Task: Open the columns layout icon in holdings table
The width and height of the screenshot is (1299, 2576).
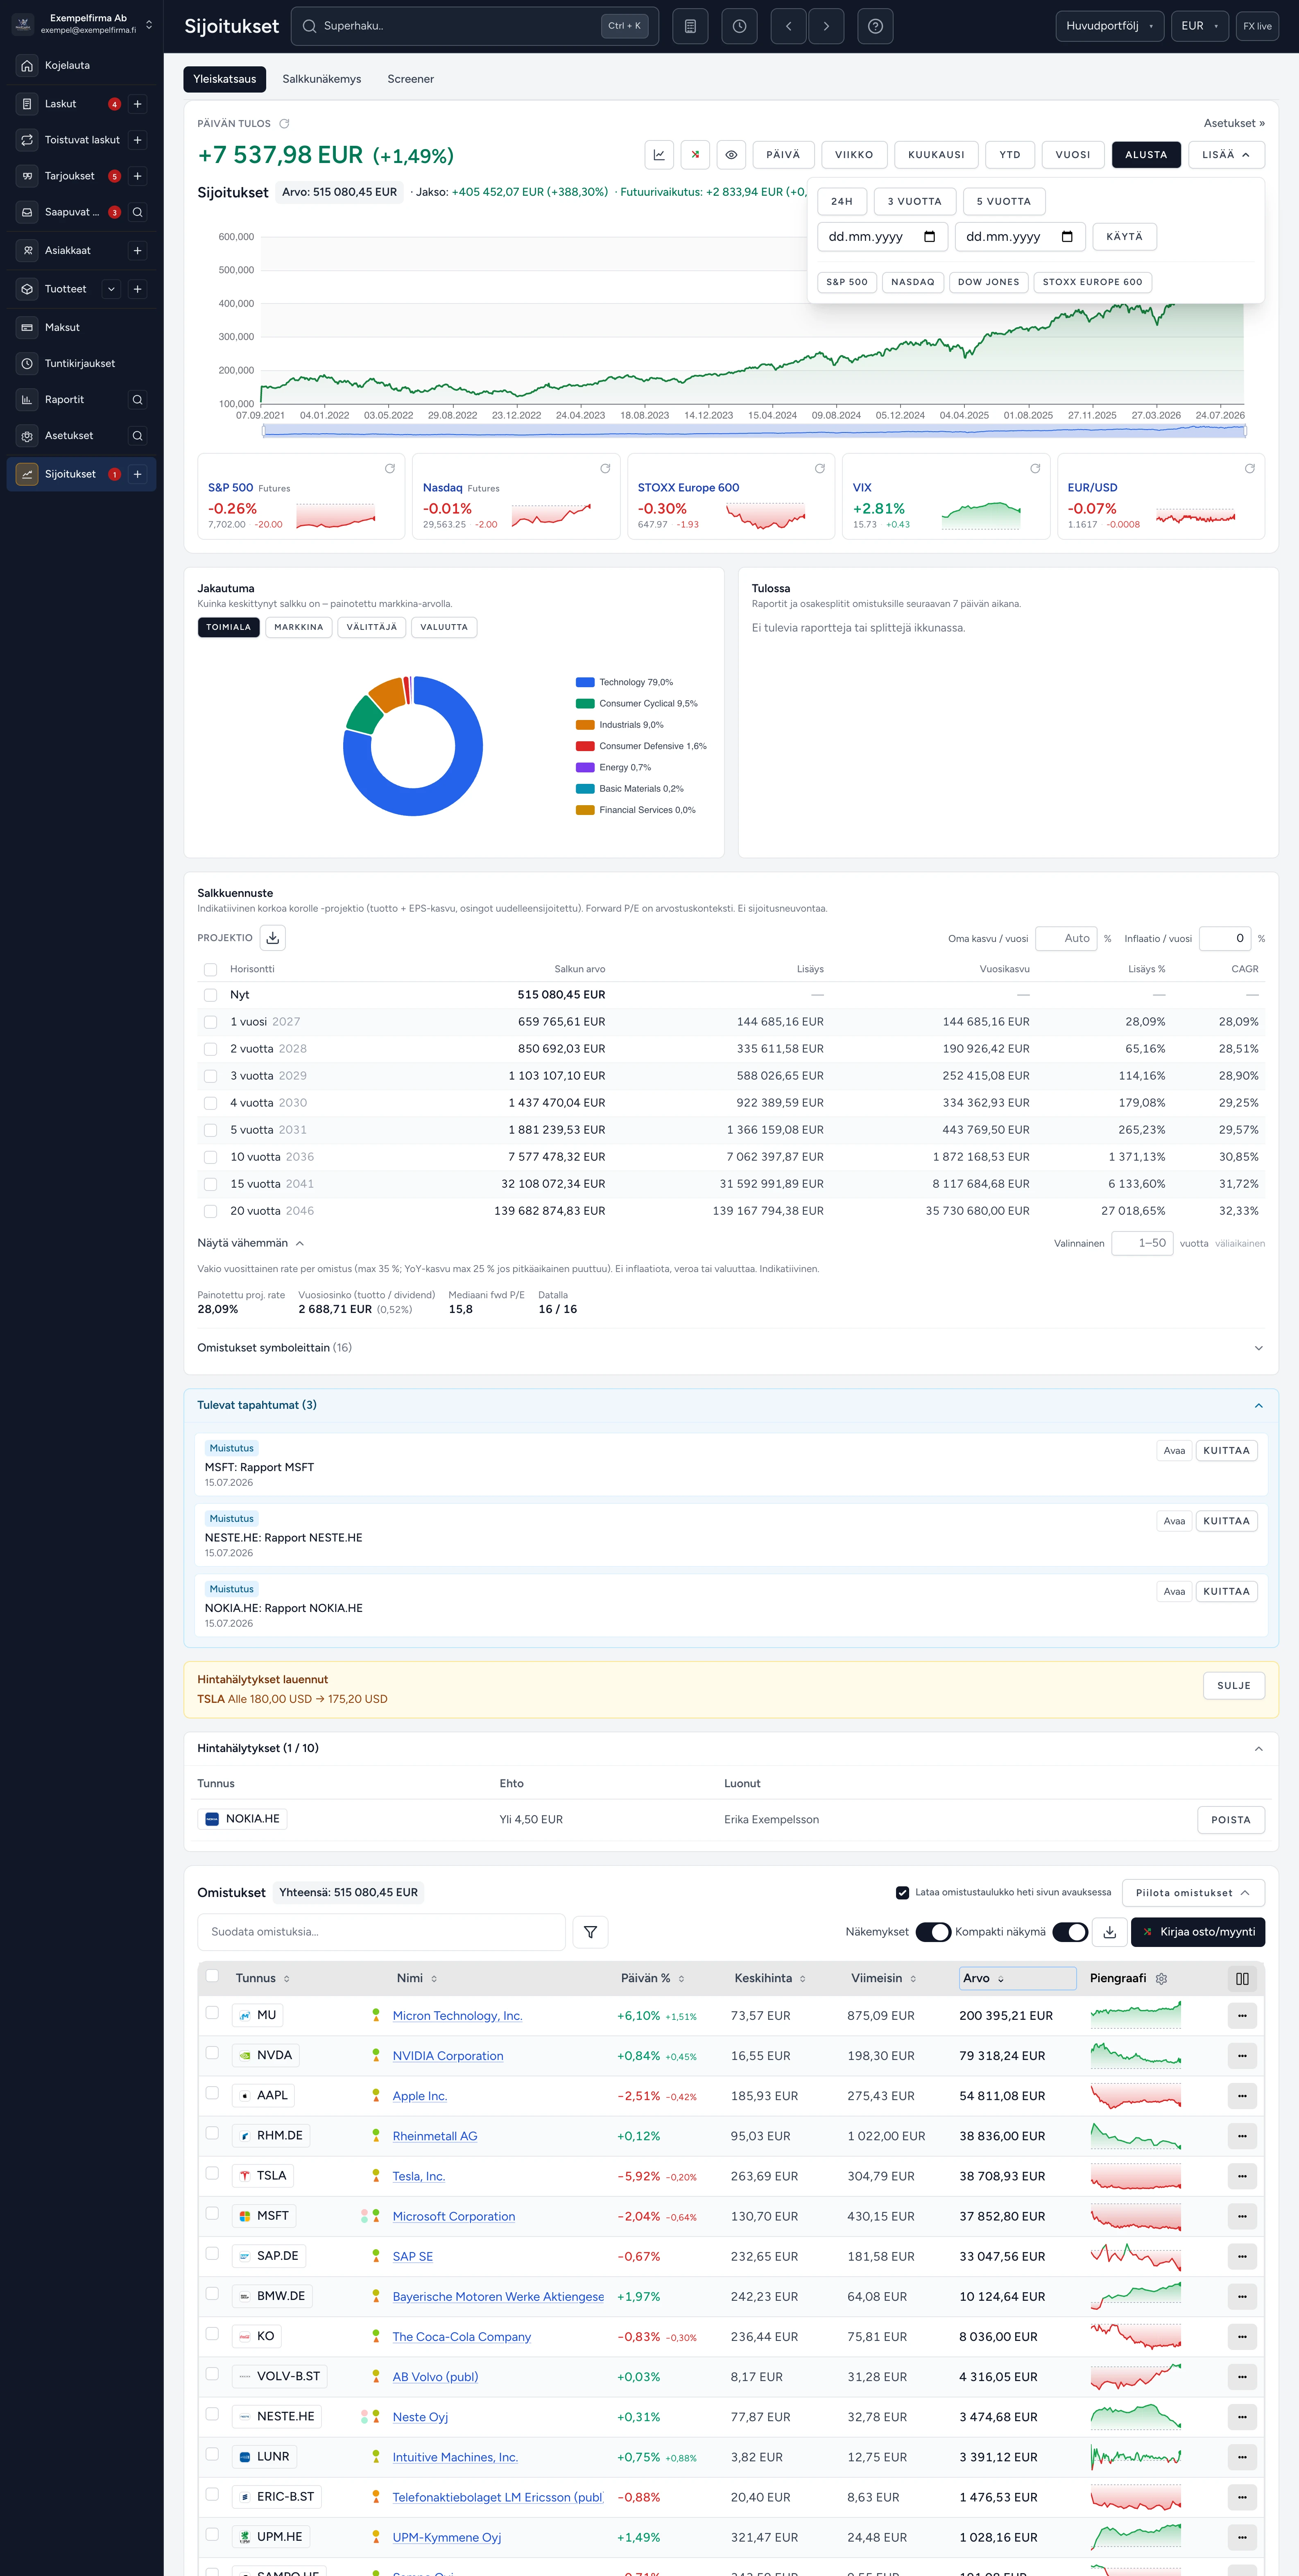Action: pyautogui.click(x=1242, y=1979)
